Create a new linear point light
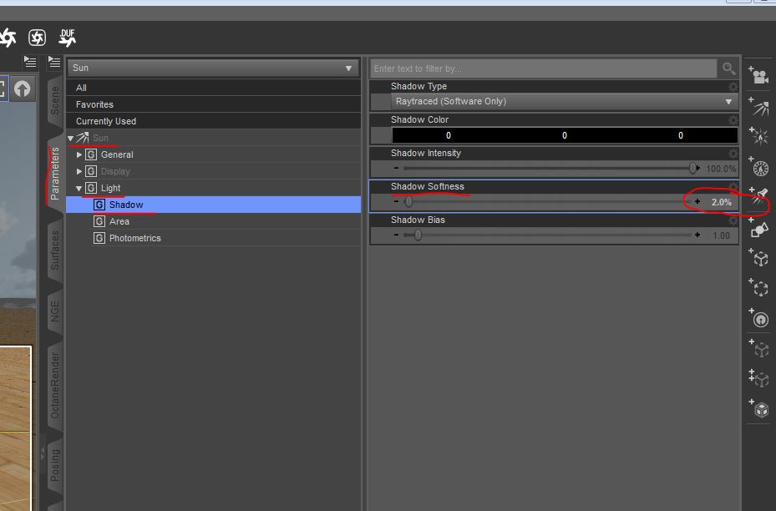This screenshot has width=776, height=511. pos(758,167)
